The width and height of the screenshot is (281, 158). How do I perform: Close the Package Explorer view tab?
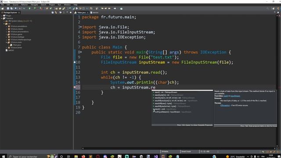[x=19, y=13]
